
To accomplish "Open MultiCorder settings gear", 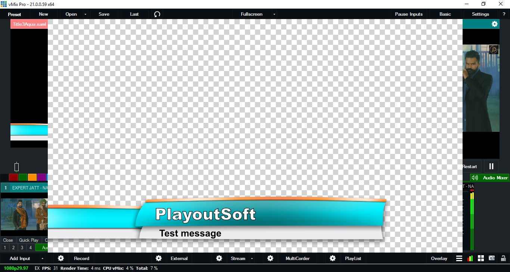I will click(270, 258).
